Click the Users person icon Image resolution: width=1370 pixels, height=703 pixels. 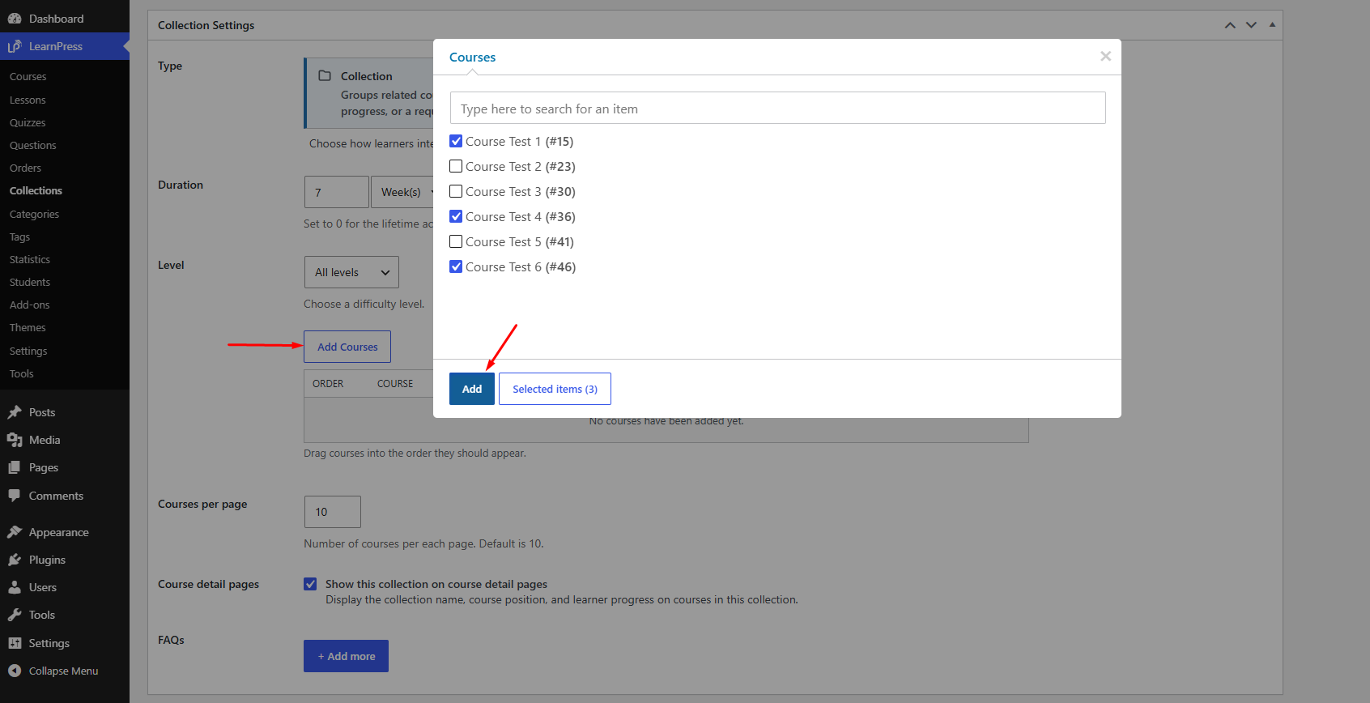coord(15,587)
